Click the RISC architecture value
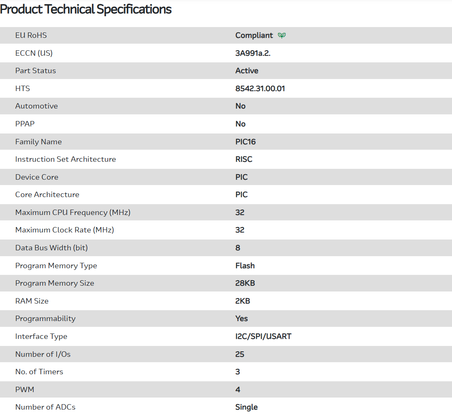The width and height of the screenshot is (452, 415). (244, 159)
